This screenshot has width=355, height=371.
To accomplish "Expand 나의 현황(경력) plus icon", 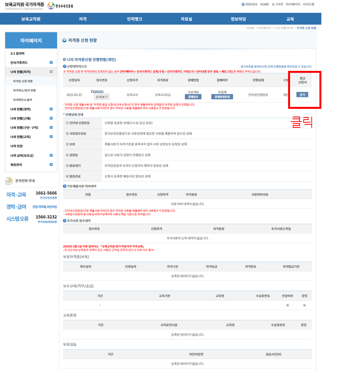I will [x=51, y=109].
